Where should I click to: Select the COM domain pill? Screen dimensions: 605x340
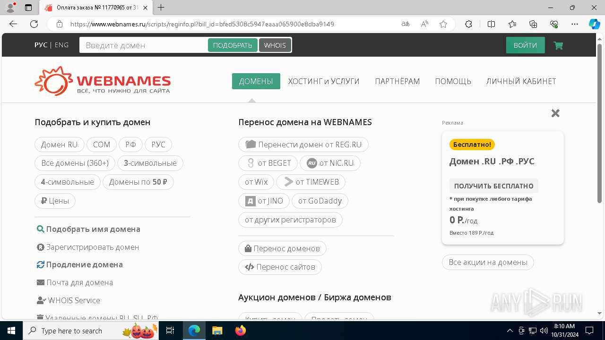tap(102, 144)
